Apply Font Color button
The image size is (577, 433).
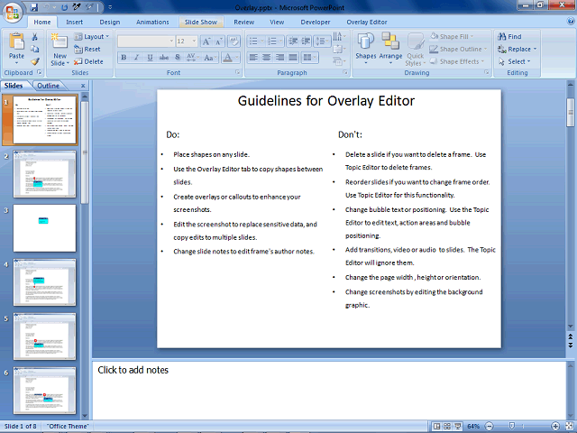click(228, 58)
